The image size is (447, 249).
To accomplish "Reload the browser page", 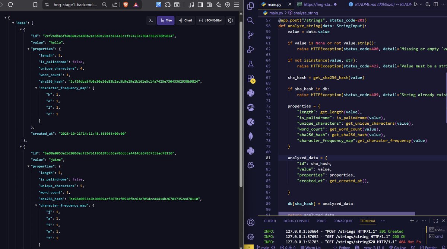I will [10, 5].
